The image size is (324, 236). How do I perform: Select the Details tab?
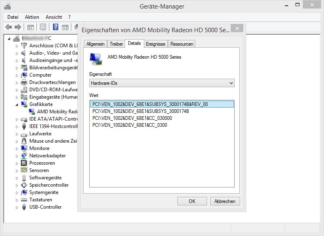tap(134, 43)
